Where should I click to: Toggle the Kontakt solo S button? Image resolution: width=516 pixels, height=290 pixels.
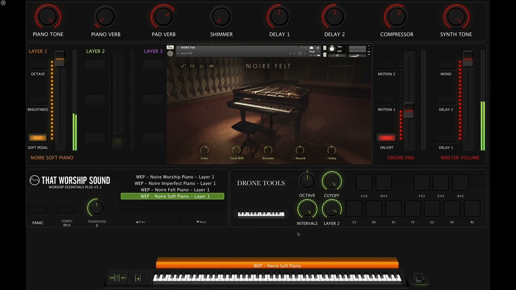[x=325, y=48]
